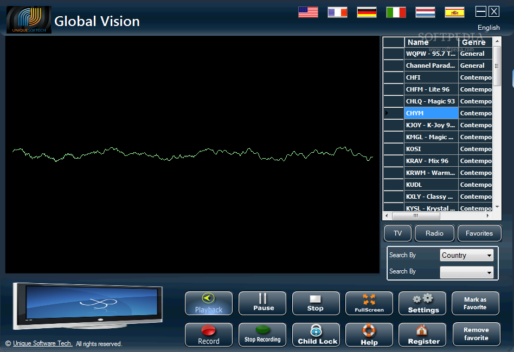Click the General genre cell for WQPW

point(476,54)
